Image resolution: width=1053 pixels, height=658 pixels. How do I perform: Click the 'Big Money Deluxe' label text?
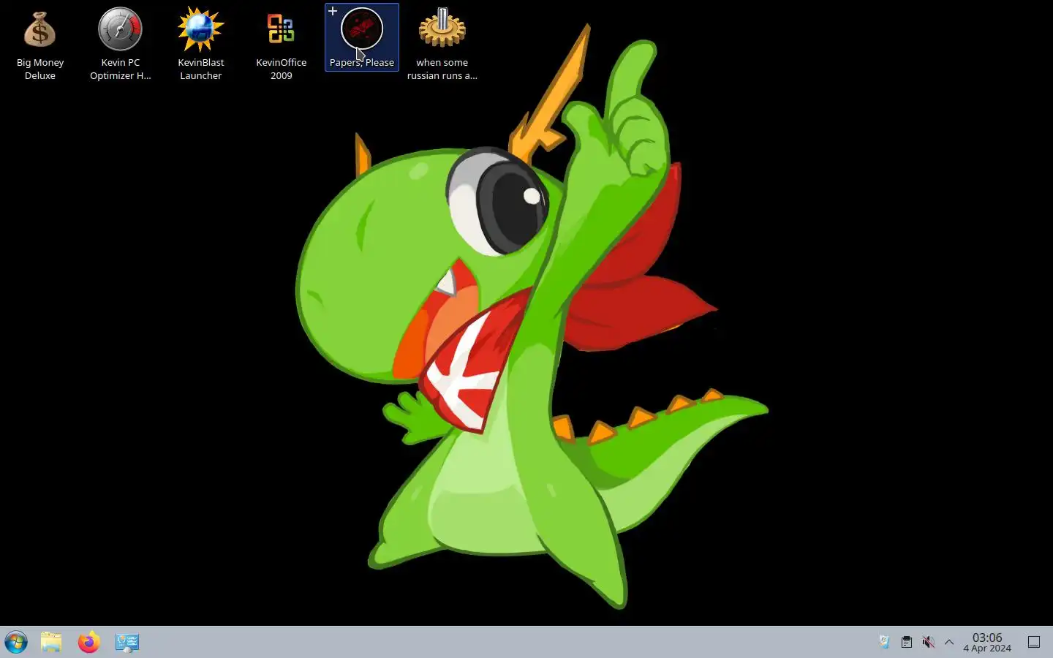click(40, 69)
